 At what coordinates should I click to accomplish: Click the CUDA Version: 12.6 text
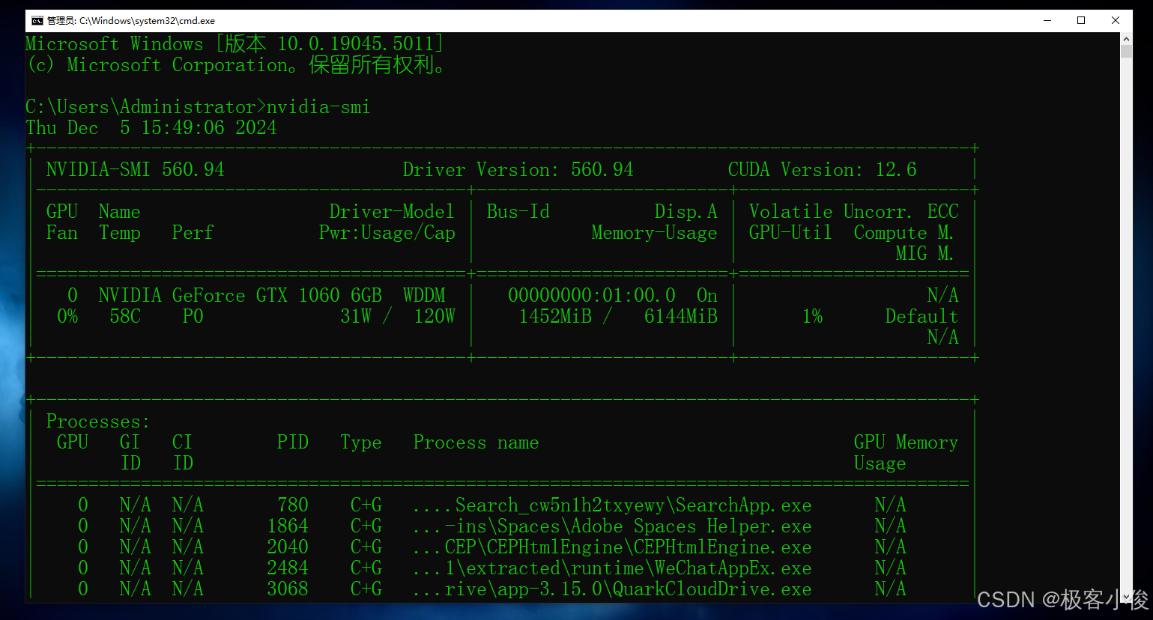(822, 170)
